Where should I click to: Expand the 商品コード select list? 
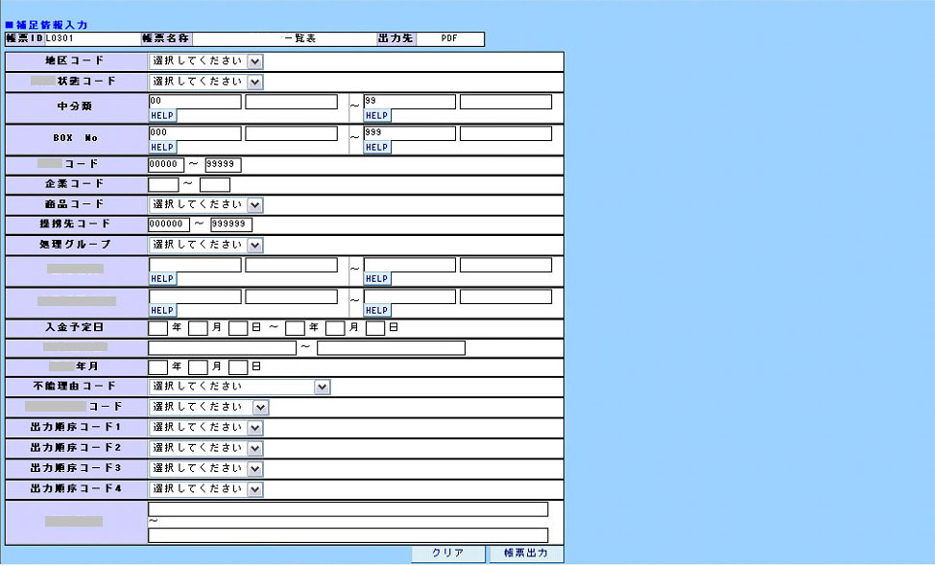click(205, 204)
